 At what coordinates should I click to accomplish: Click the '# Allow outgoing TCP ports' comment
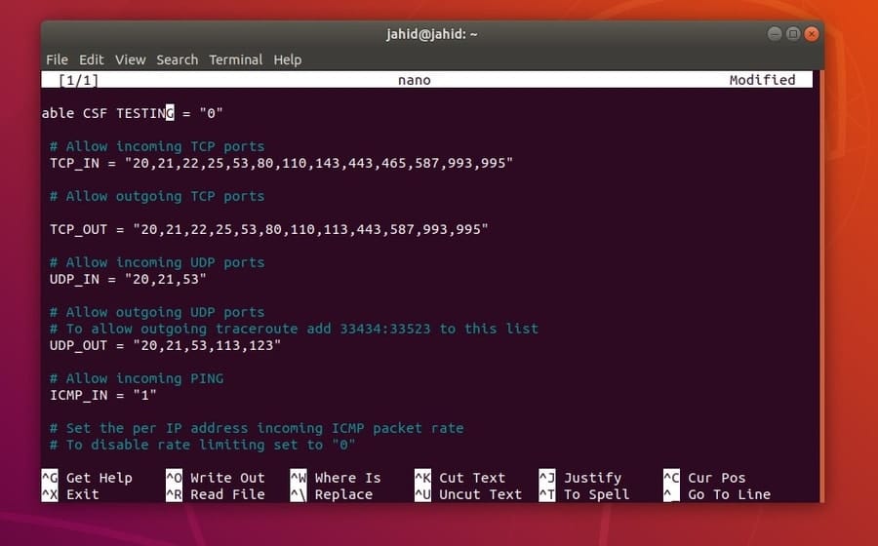(157, 196)
